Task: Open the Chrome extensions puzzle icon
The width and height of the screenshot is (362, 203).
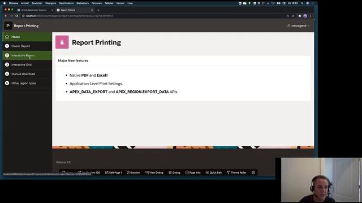Action: 300,16
